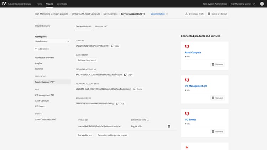
Task: Click the I/O Events card Adobe icon
Action: [187, 114]
